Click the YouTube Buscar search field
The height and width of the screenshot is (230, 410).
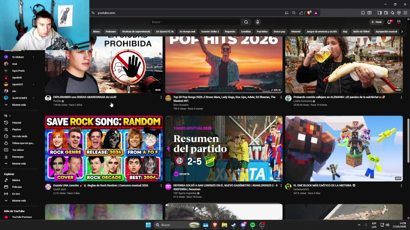point(195,22)
